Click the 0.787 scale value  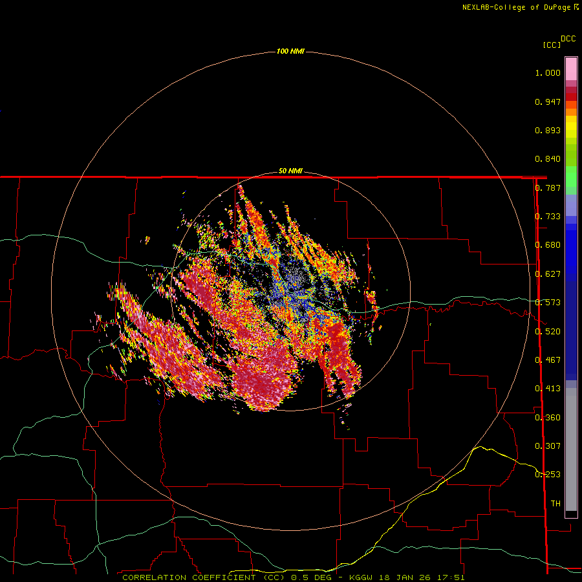click(548, 188)
